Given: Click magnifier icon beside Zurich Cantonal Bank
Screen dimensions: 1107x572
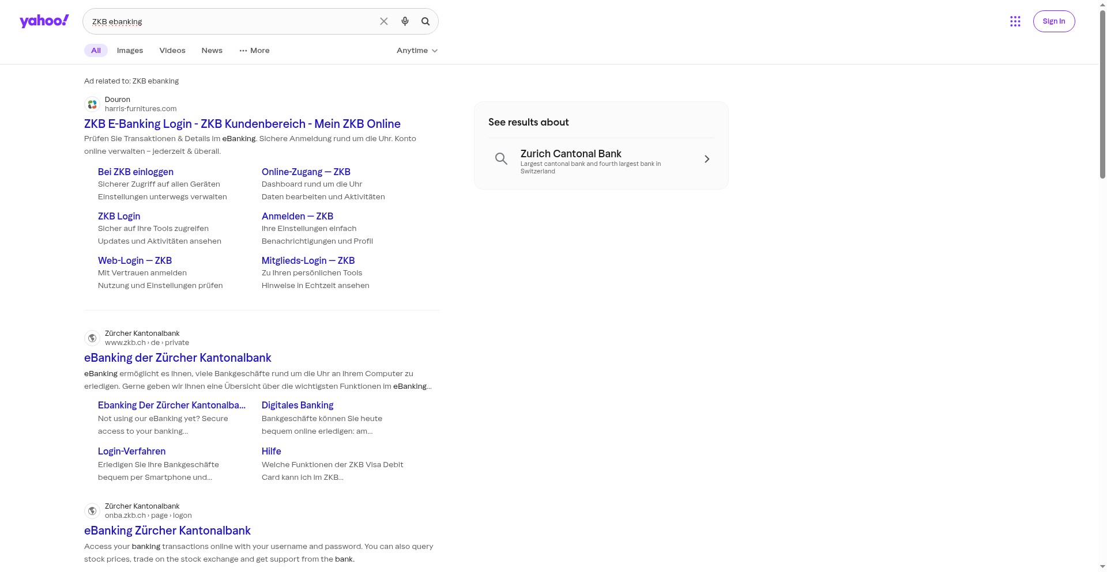Looking at the screenshot, I should coord(502,159).
